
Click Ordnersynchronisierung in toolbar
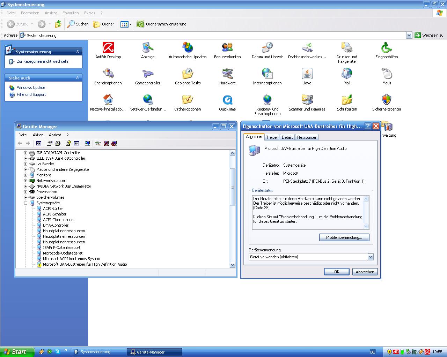coord(162,24)
